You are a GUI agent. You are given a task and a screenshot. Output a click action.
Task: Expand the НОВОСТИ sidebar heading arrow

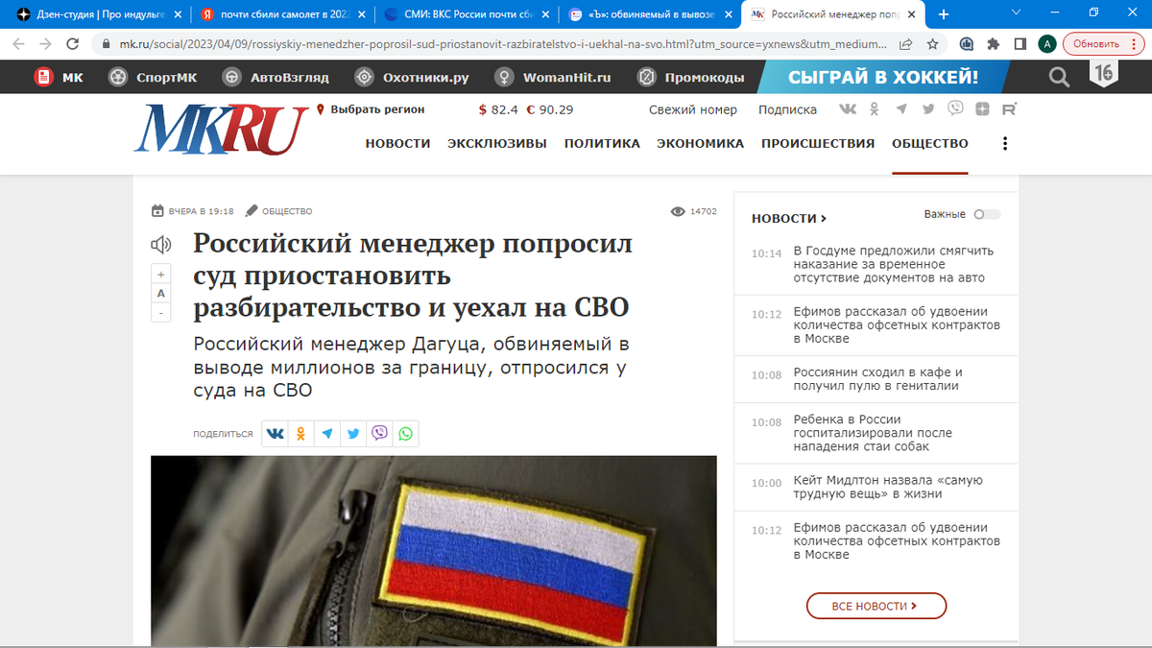pyautogui.click(x=824, y=219)
